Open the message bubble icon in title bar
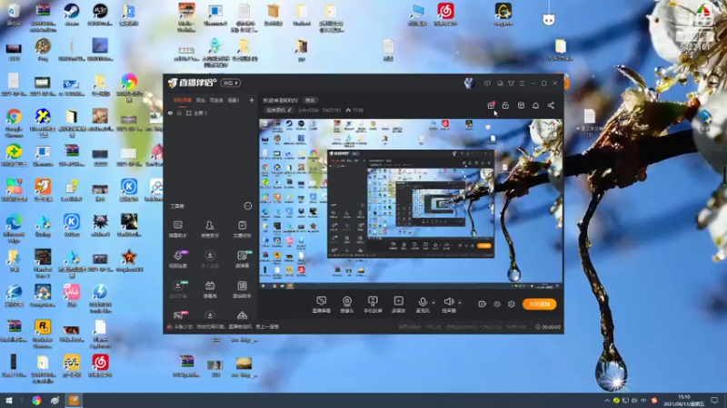This screenshot has width=727, height=408. [487, 83]
